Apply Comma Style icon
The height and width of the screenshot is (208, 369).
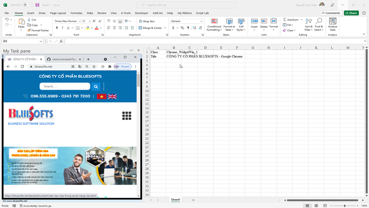pyautogui.click(x=188, y=28)
